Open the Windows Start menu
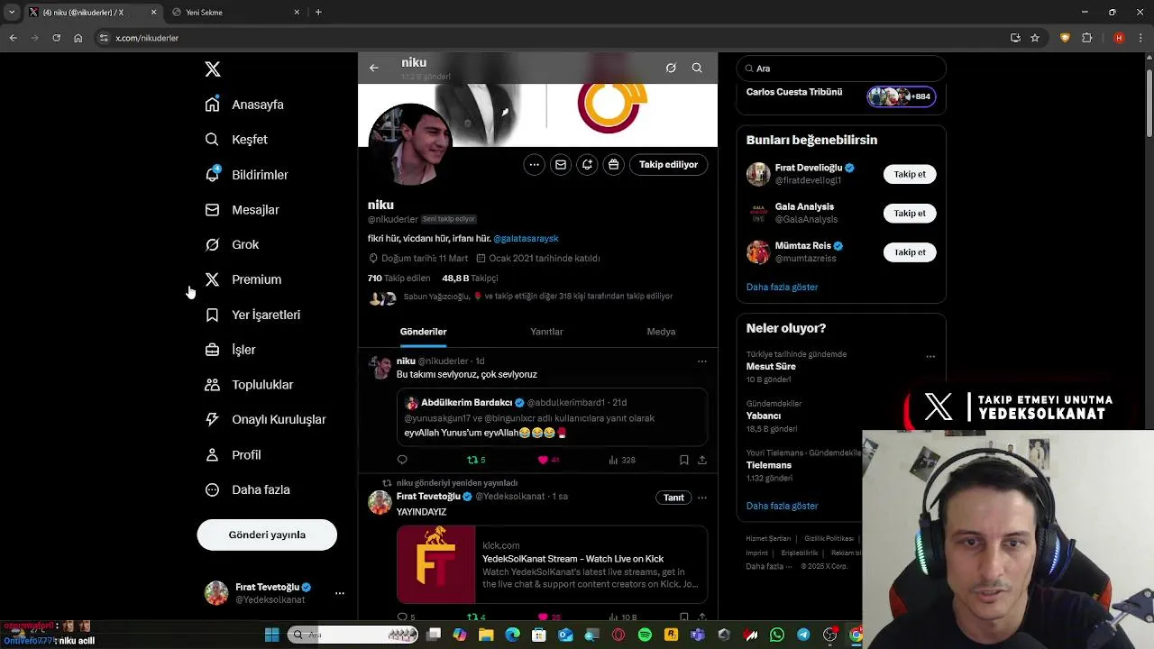1154x649 pixels. click(271, 635)
